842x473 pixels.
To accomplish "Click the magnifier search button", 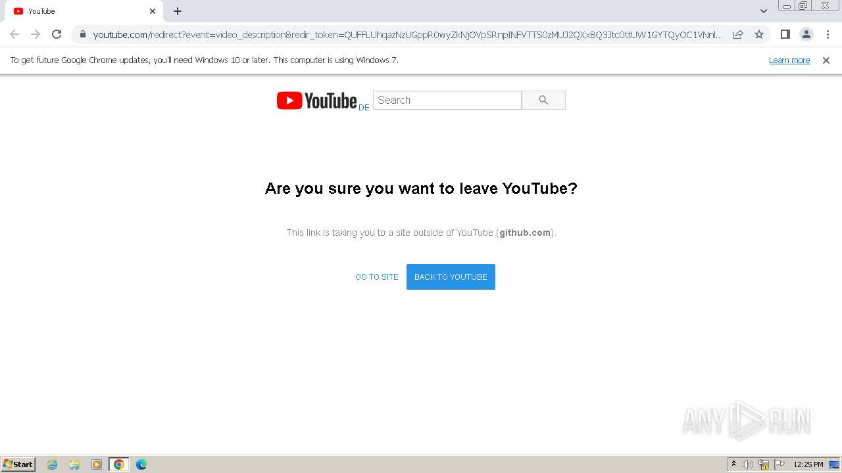I will pyautogui.click(x=543, y=100).
